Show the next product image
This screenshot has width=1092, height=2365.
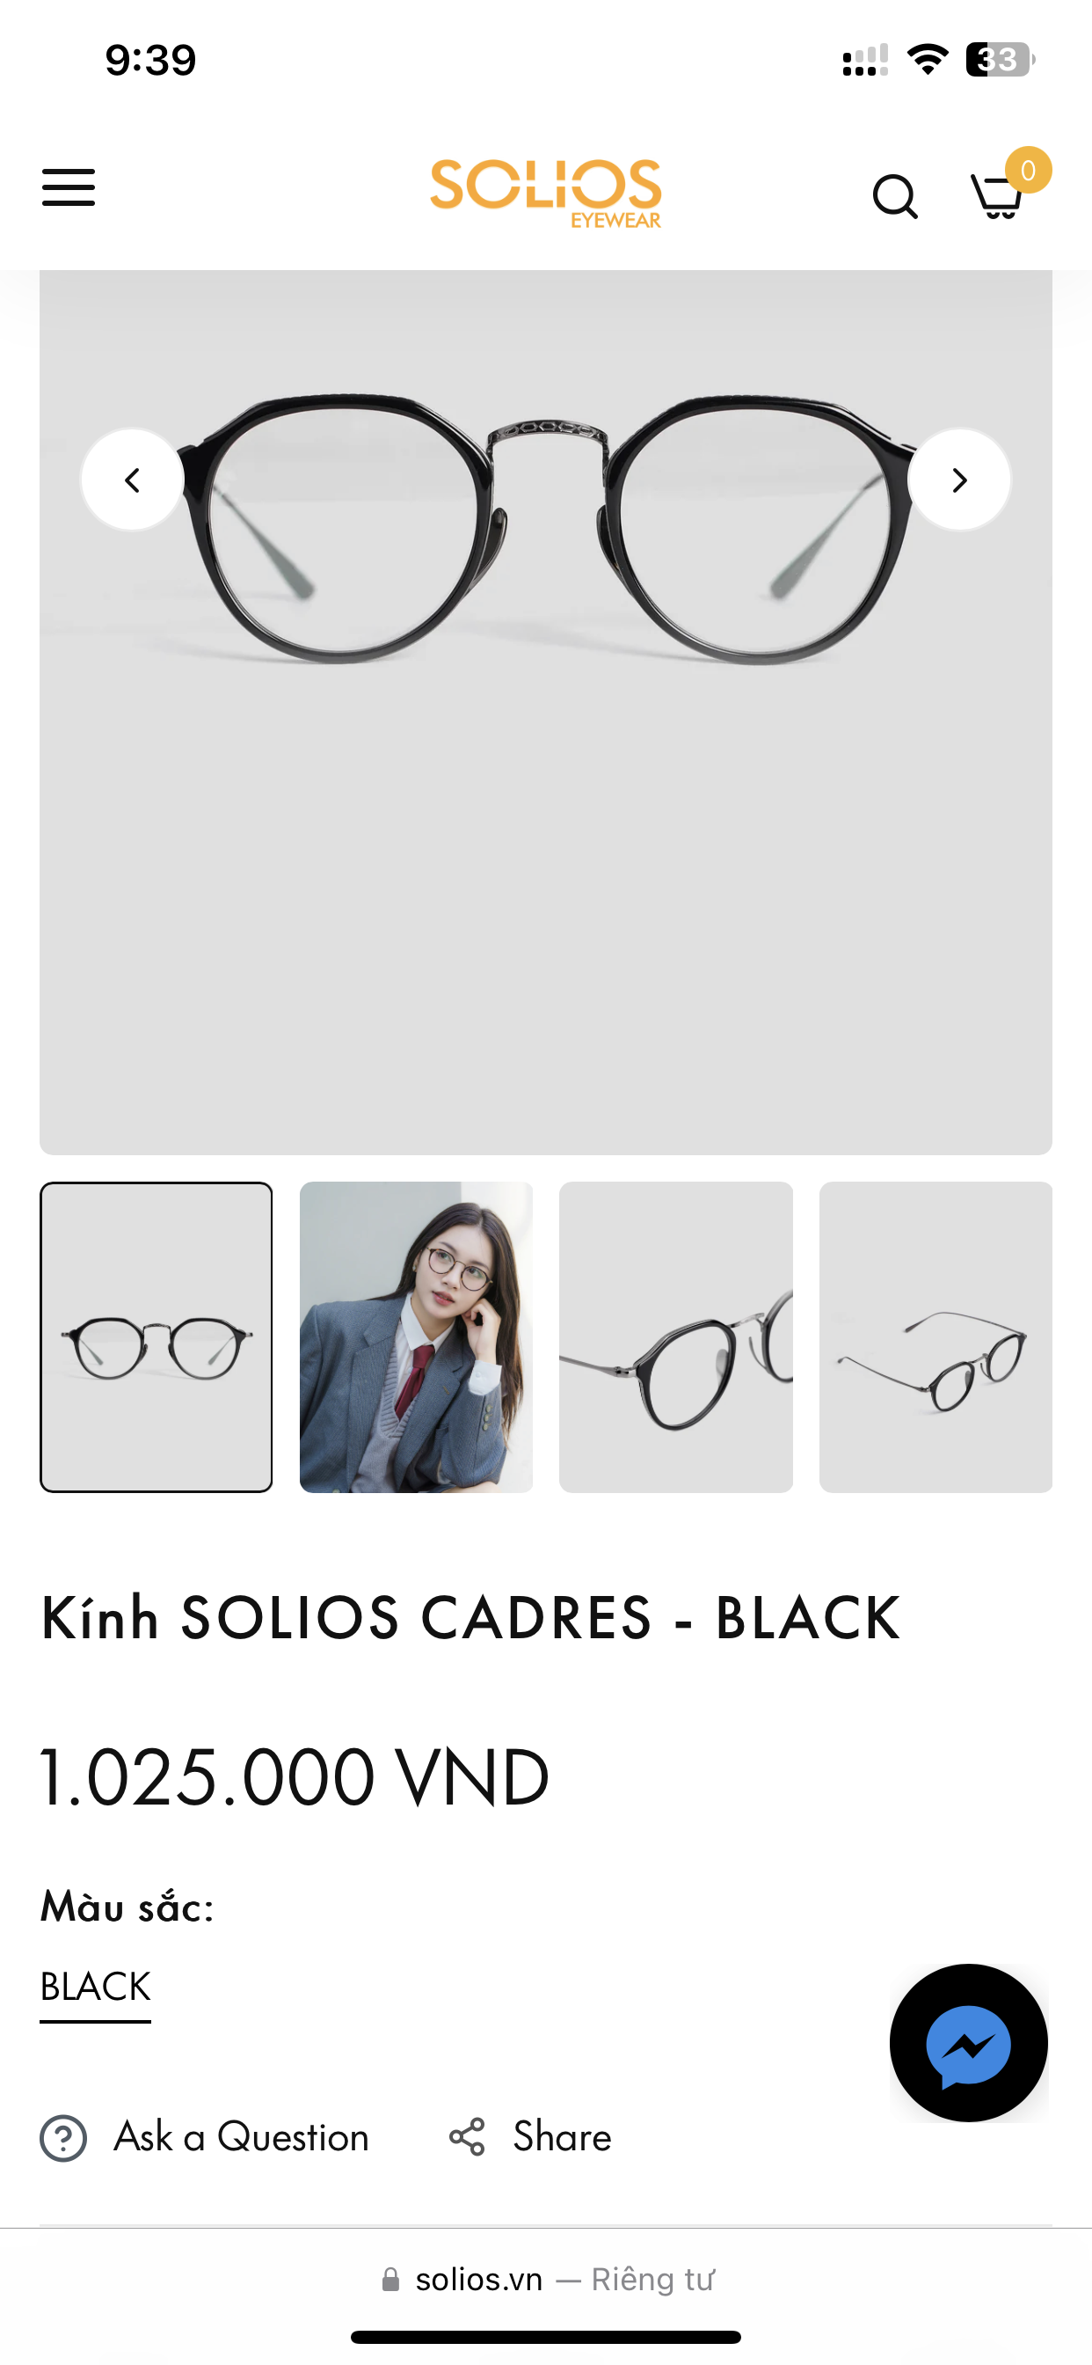click(959, 480)
